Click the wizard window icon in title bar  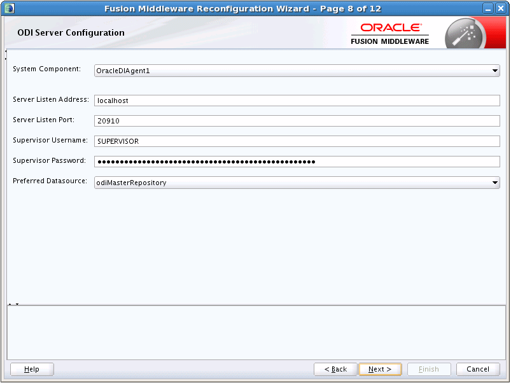click(10, 8)
